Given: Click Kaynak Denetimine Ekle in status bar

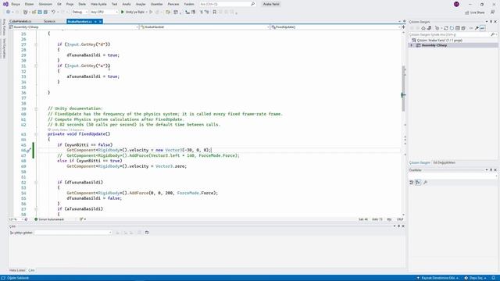Looking at the screenshot, I should point(437,278).
